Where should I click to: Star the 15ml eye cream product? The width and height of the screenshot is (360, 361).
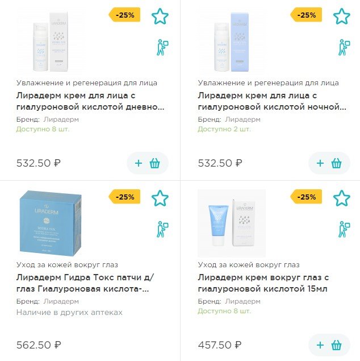[x=341, y=198]
